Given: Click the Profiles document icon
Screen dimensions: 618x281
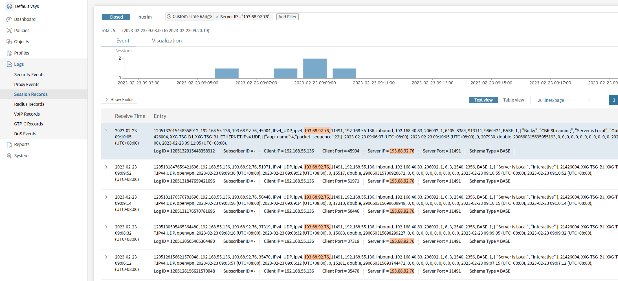Looking at the screenshot, I should (x=9, y=53).
